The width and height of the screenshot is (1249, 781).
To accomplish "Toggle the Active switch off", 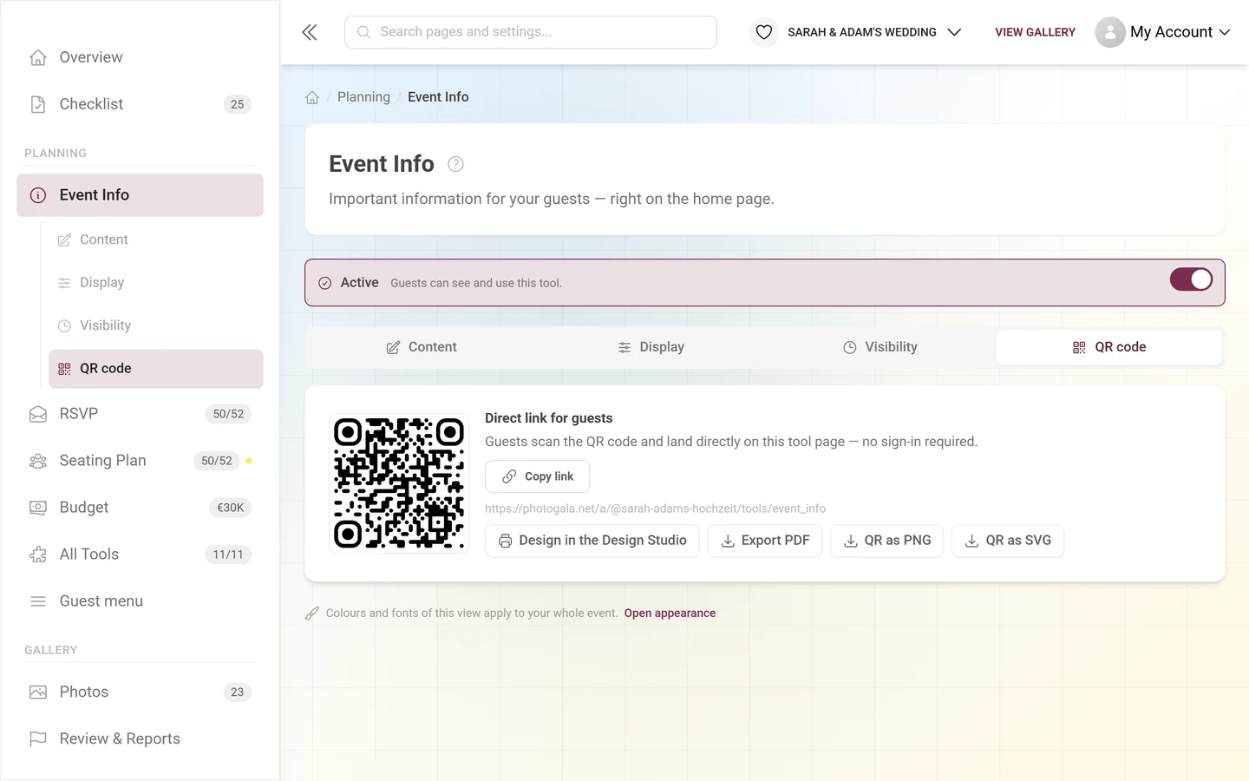I will pos(1191,279).
